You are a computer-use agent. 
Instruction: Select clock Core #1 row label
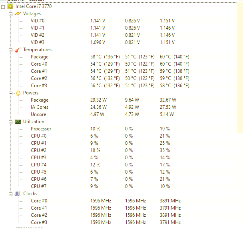tap(39, 208)
